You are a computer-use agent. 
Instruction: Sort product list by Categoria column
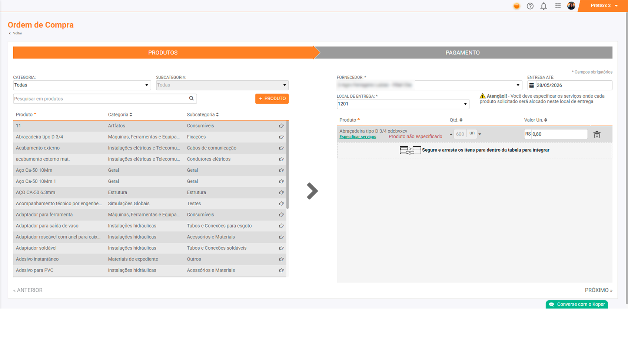tap(120, 115)
